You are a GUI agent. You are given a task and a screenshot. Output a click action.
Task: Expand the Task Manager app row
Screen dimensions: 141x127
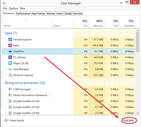coord(5,69)
